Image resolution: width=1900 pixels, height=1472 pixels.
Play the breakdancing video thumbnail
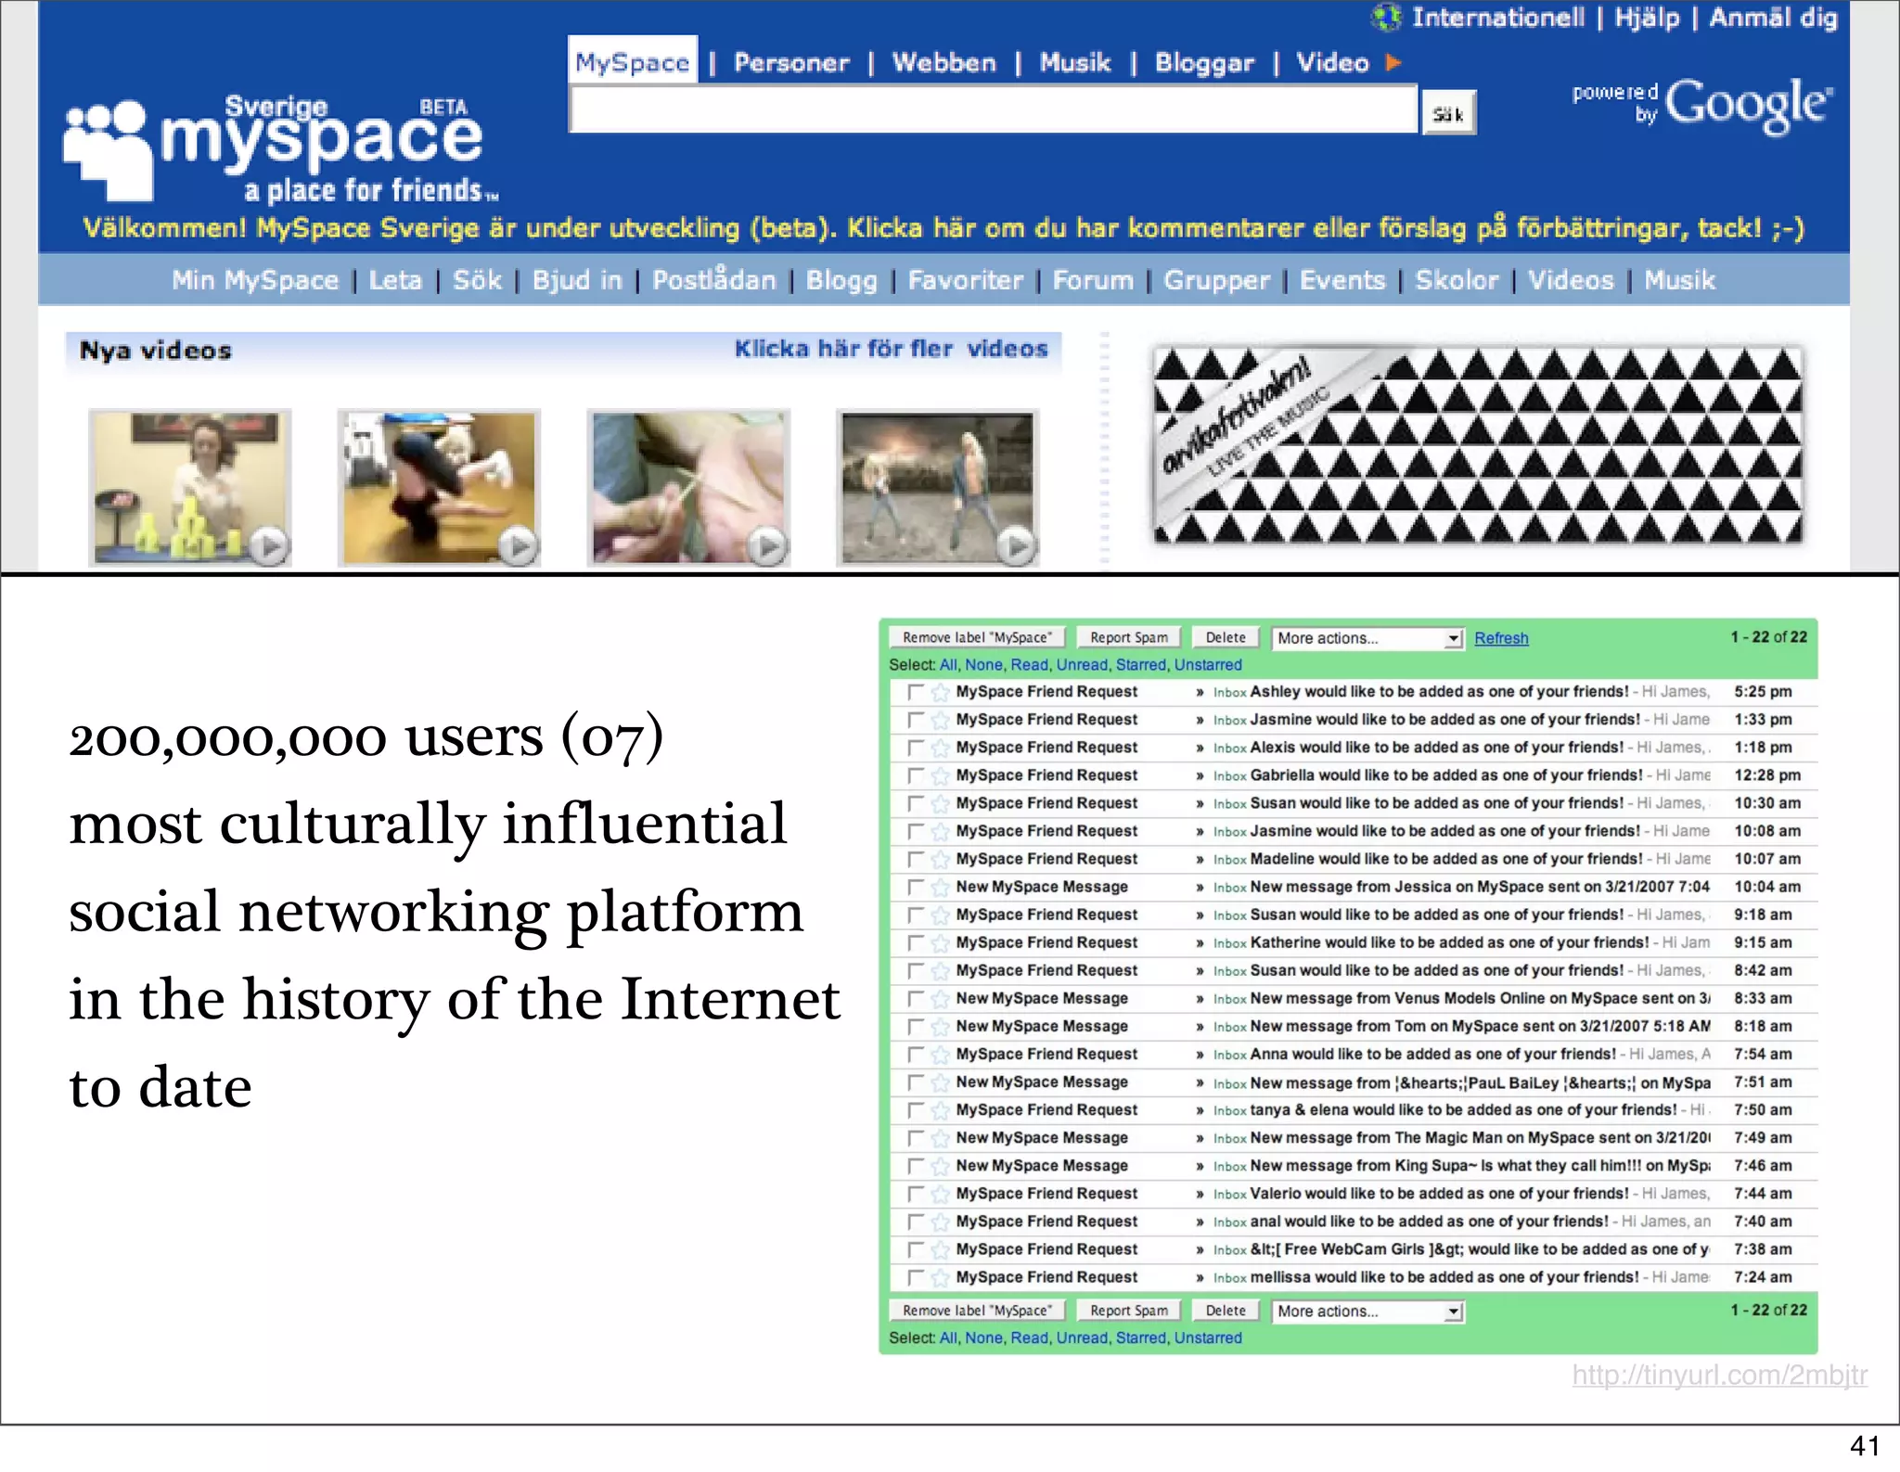click(439, 488)
